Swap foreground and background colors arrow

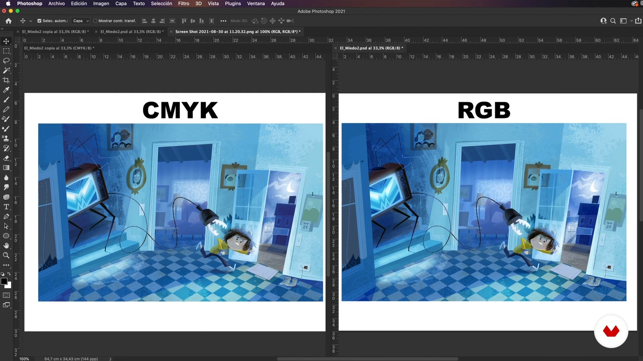(9, 274)
